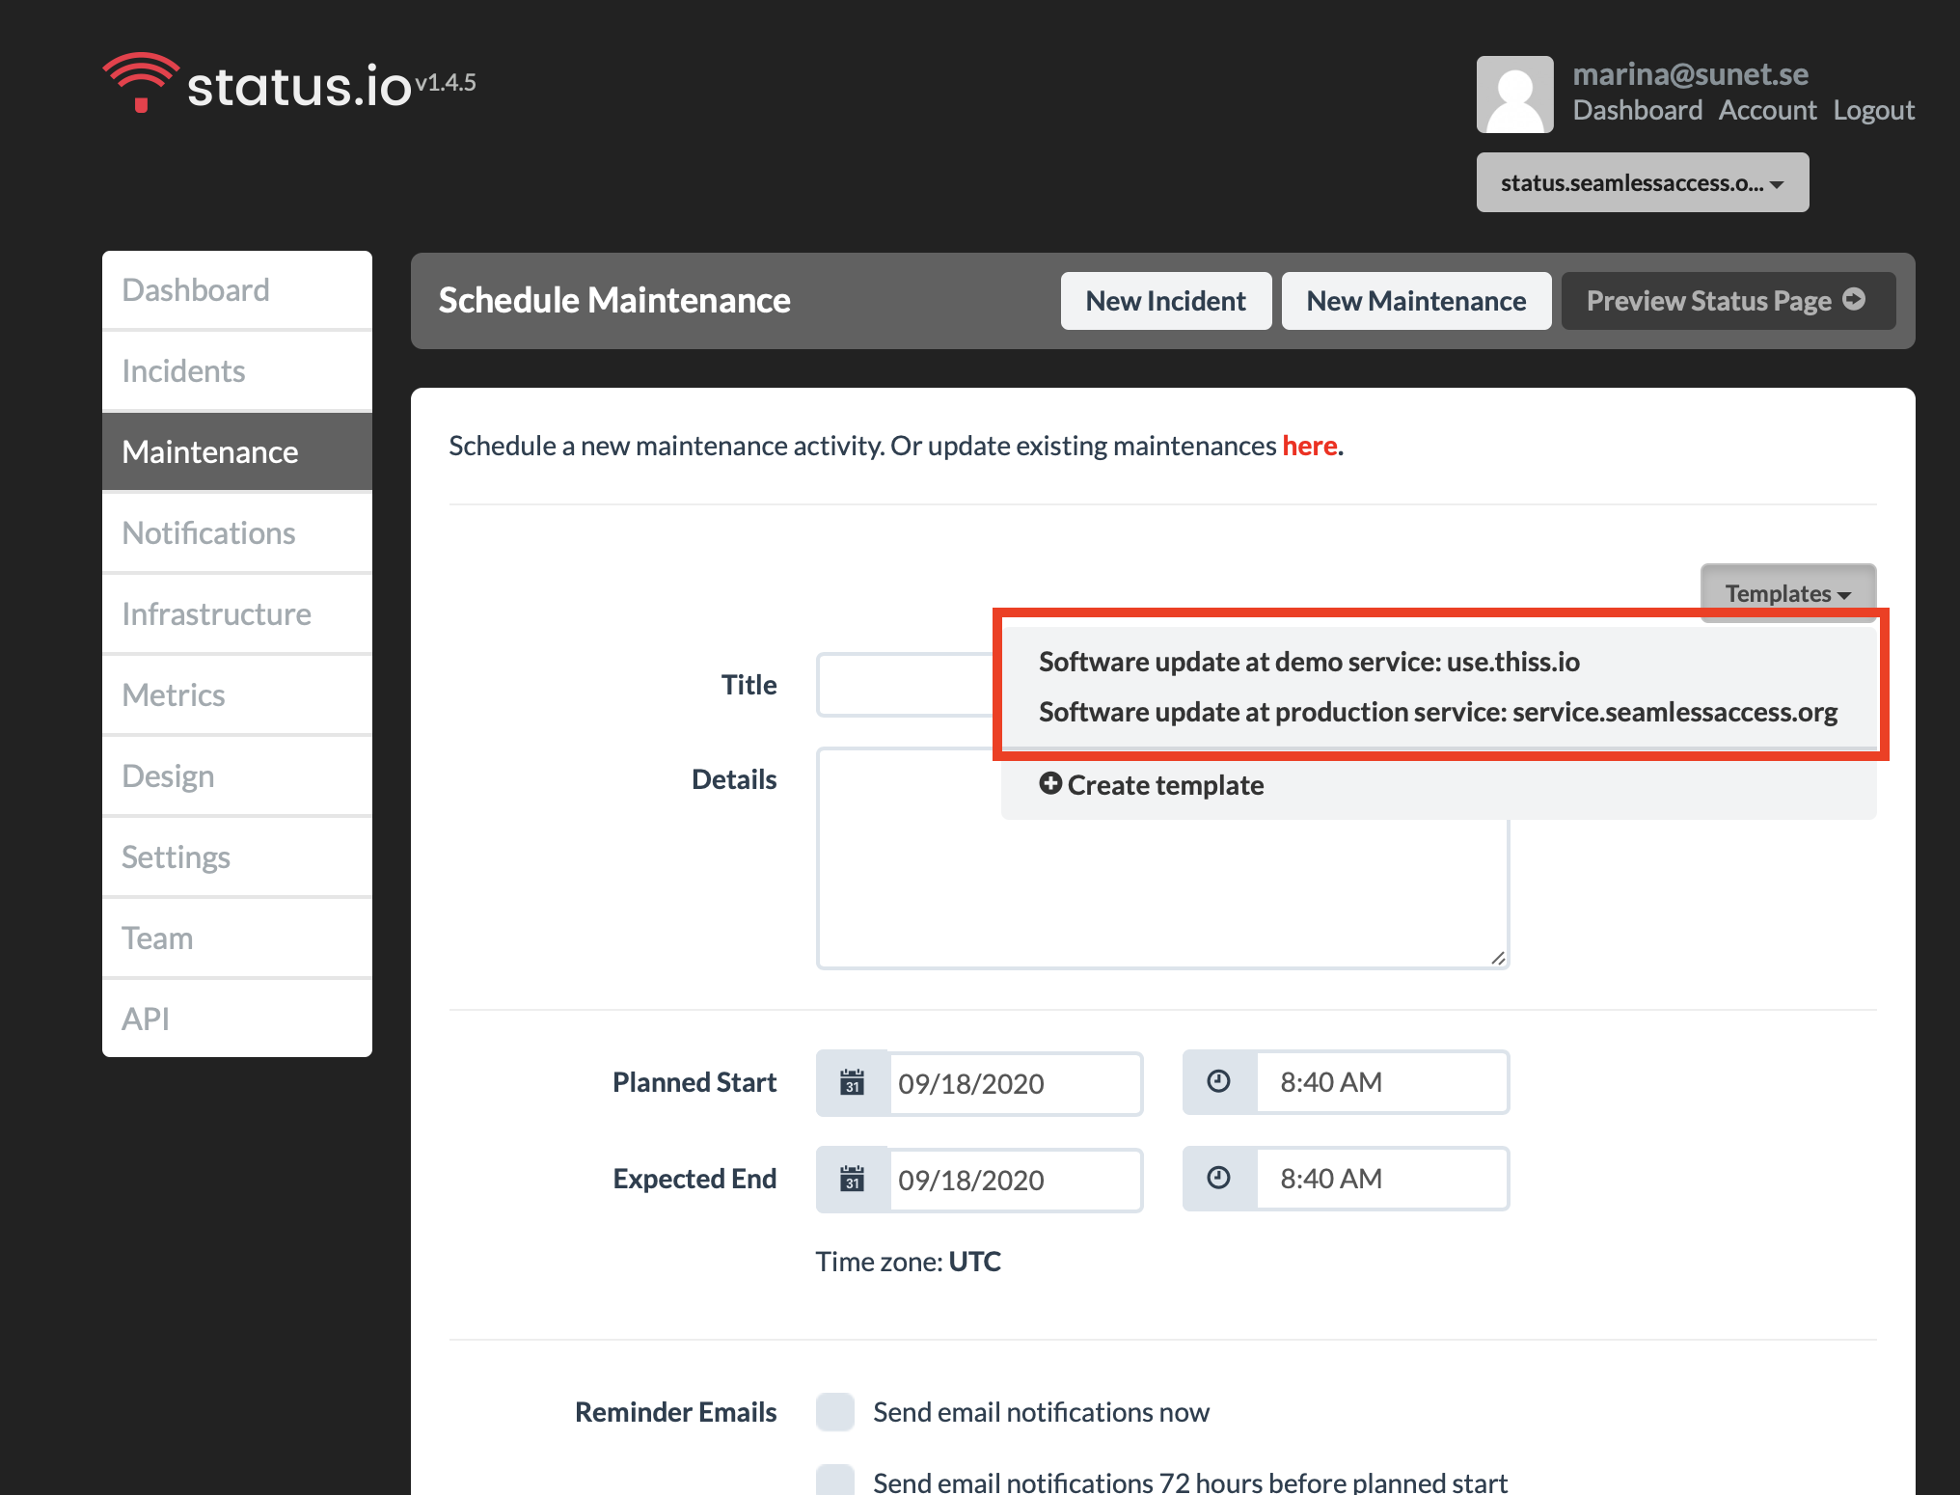Open status.seamlessaccess.o... site selector dropdown
Image resolution: width=1960 pixels, height=1495 pixels.
point(1643,182)
